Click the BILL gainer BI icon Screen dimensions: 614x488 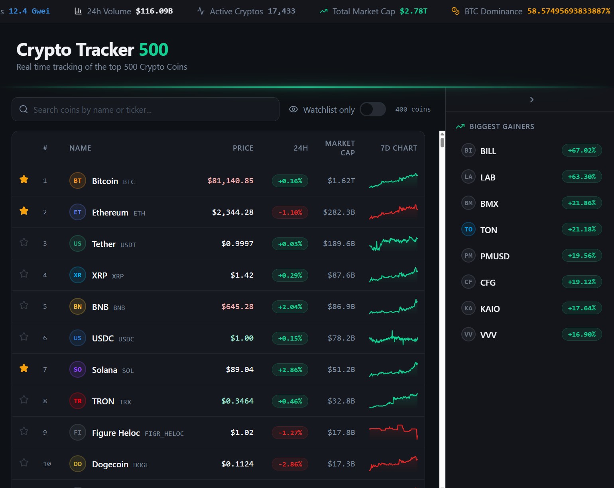coord(468,150)
